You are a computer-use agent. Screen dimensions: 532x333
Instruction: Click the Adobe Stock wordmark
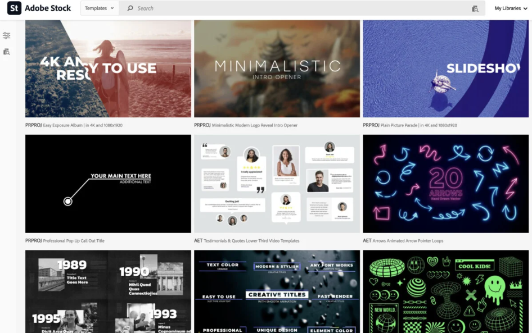coord(48,8)
